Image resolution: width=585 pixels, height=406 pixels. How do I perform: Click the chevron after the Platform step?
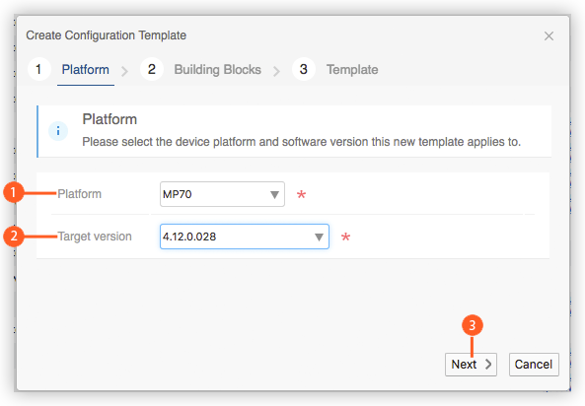[x=124, y=71]
